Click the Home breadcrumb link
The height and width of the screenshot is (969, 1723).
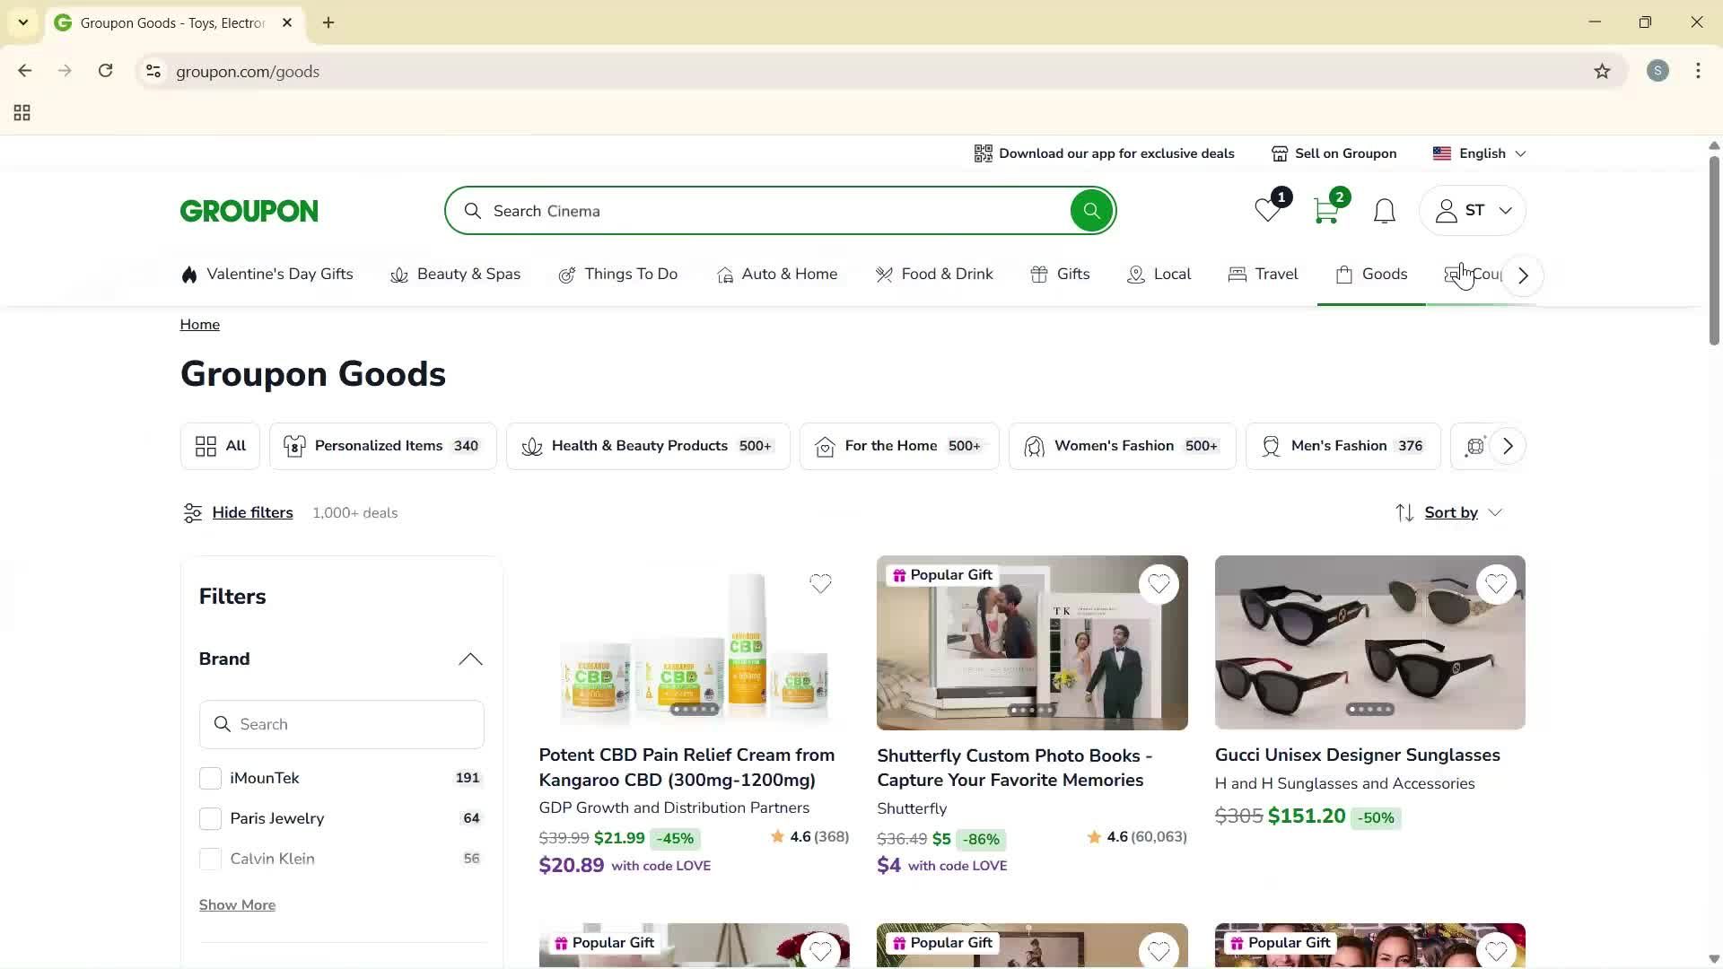199,324
